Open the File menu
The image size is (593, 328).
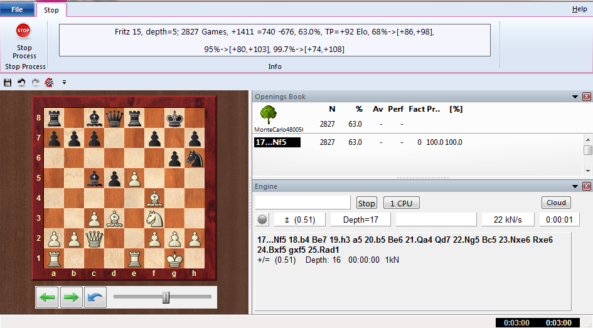pos(17,9)
